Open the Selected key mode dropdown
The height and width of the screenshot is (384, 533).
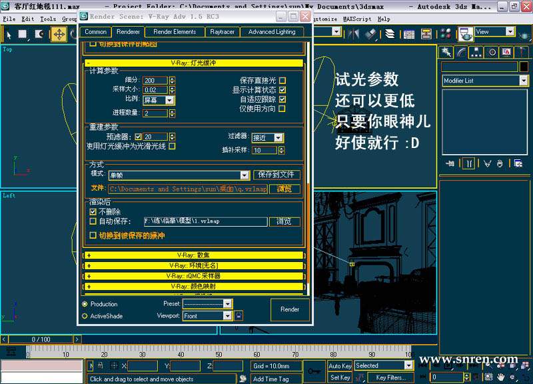tap(384, 365)
